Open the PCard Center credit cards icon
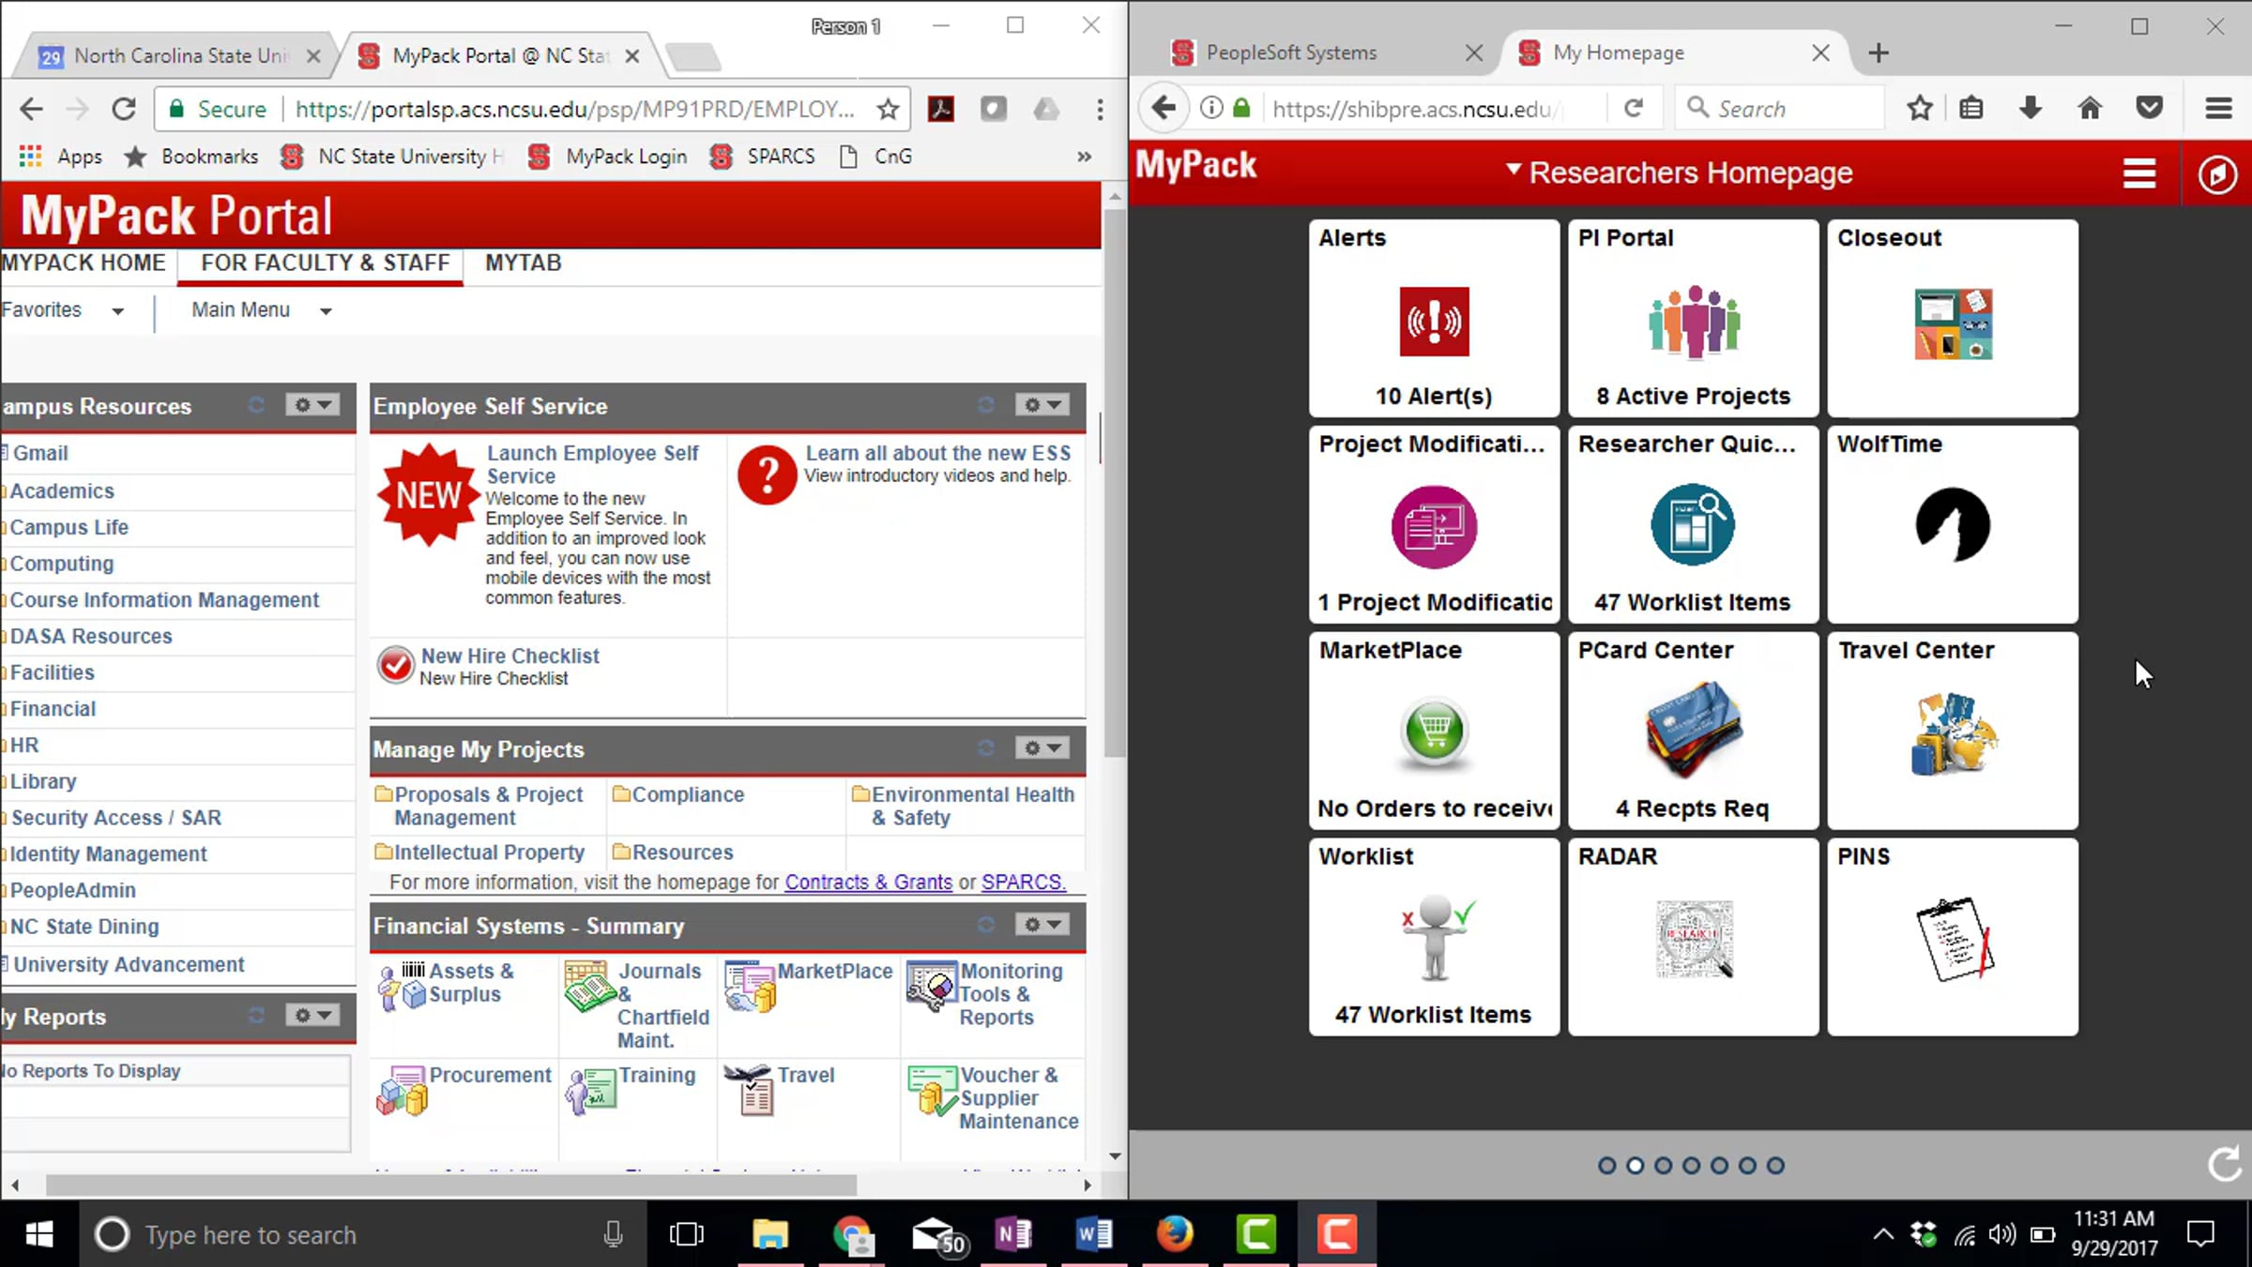Screen dimensions: 2252x1267 (1694, 731)
